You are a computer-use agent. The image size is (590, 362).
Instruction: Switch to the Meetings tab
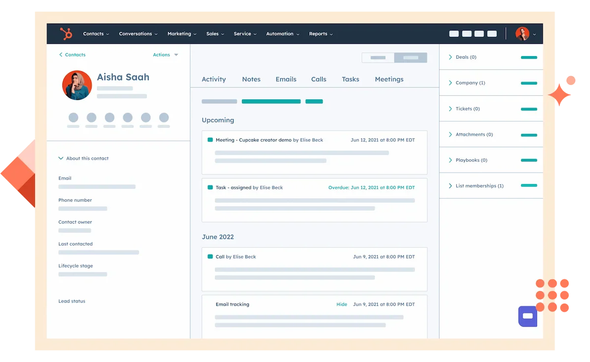click(389, 79)
